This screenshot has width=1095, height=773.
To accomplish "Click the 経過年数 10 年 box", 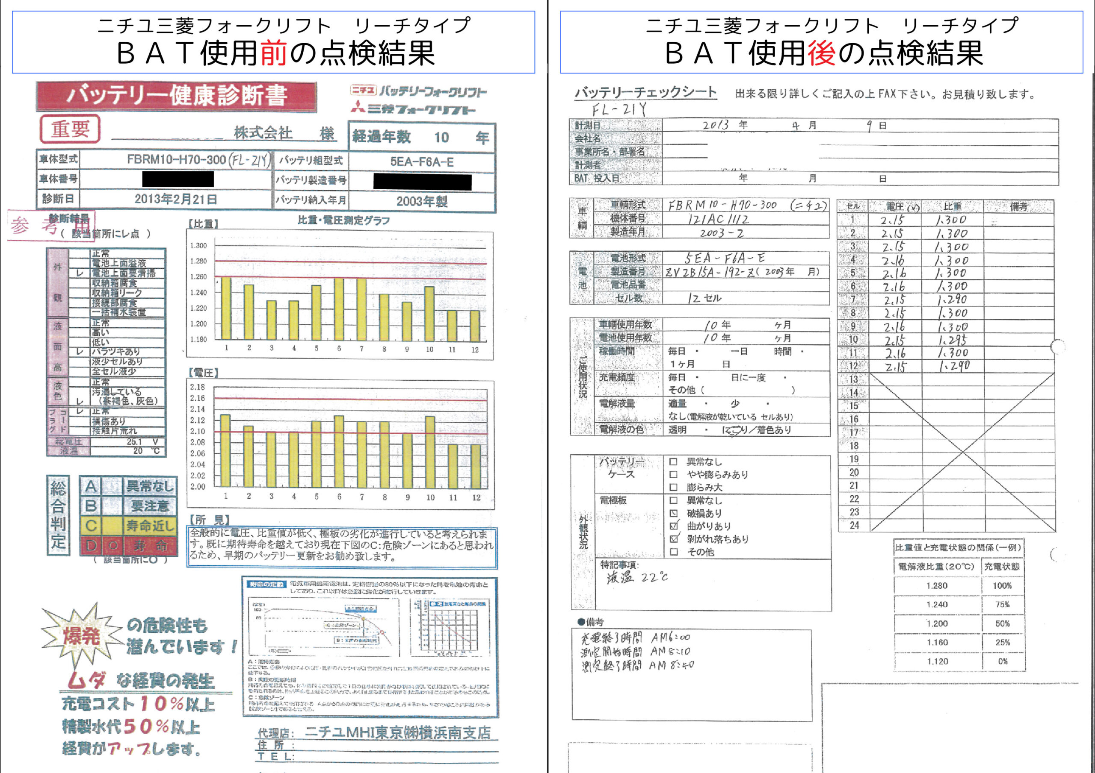I will 422,137.
